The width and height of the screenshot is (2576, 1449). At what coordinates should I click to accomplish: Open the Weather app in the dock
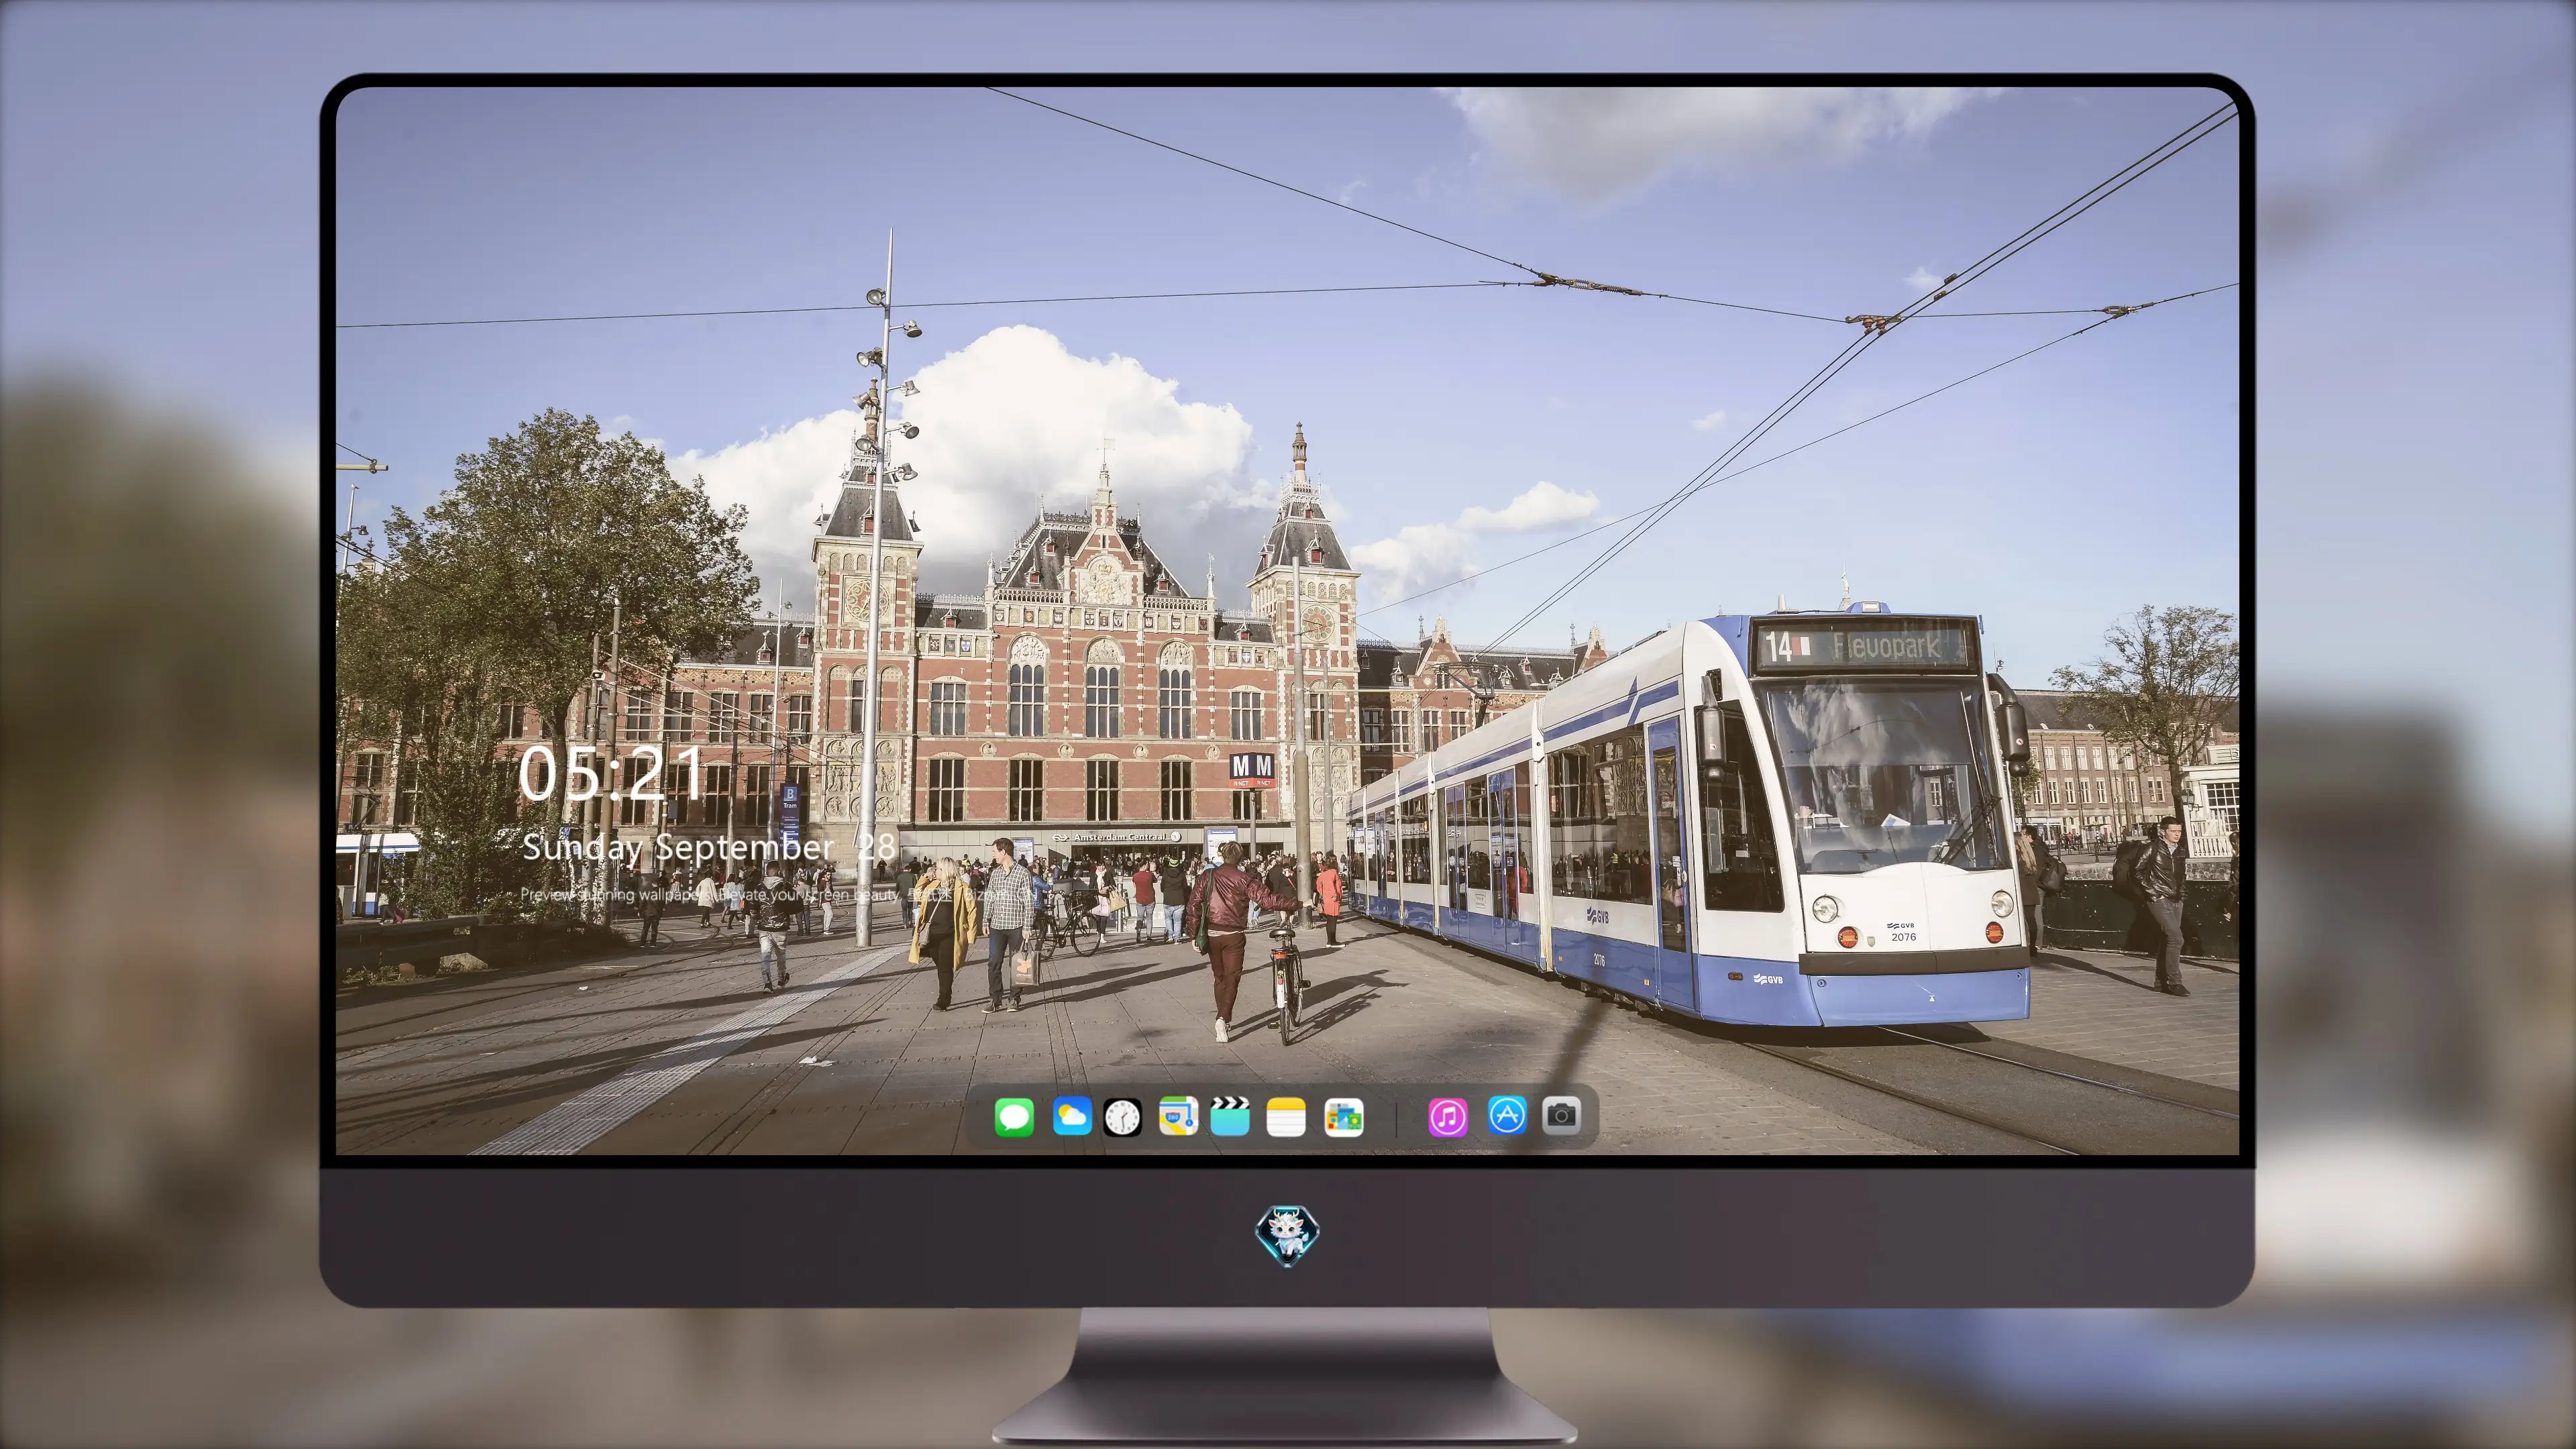pos(1071,1116)
